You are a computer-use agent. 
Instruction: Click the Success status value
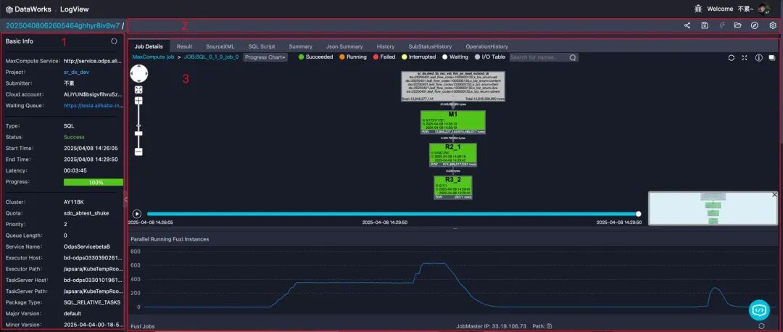(x=74, y=137)
